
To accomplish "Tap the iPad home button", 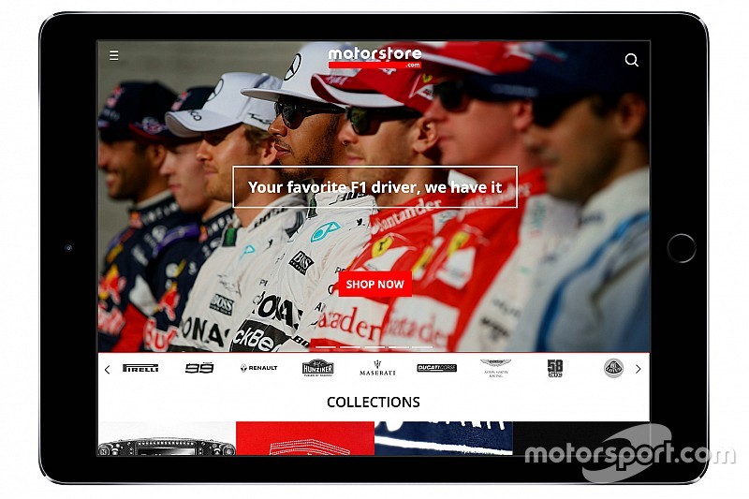I will 682,248.
